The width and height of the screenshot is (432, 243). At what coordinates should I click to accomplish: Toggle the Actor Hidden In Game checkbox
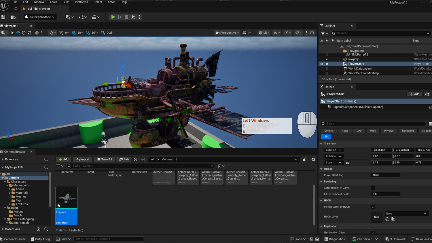pyautogui.click(x=373, y=188)
